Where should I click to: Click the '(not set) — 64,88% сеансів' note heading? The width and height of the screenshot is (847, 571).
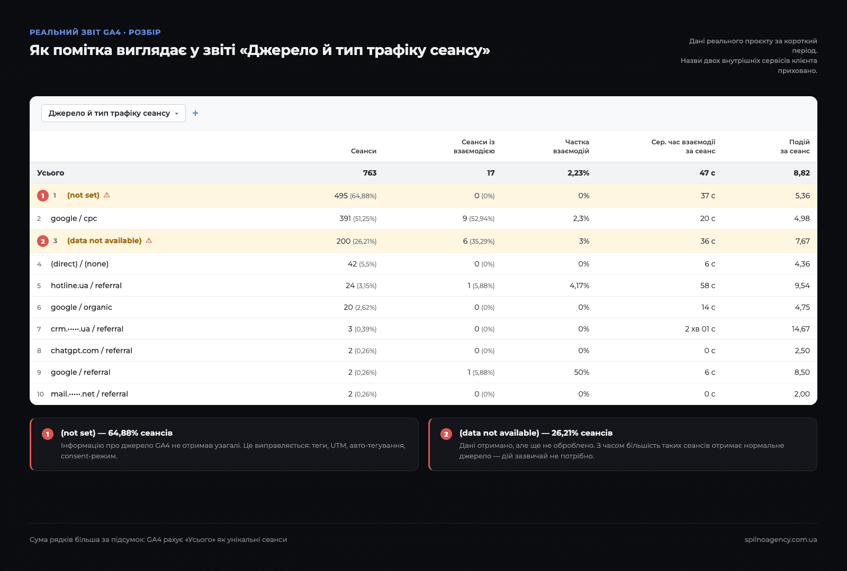116,433
